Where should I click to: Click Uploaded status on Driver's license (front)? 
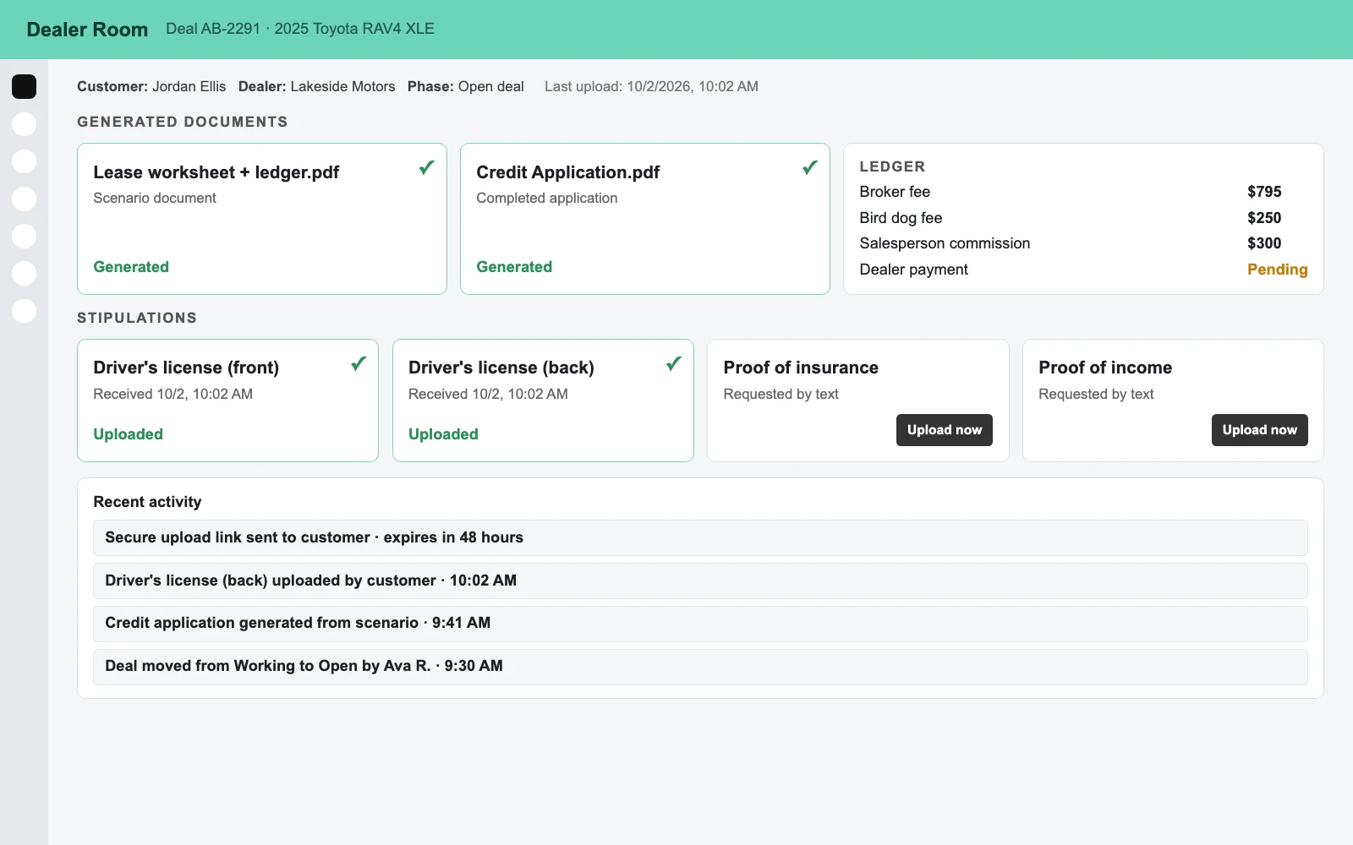pyautogui.click(x=128, y=434)
